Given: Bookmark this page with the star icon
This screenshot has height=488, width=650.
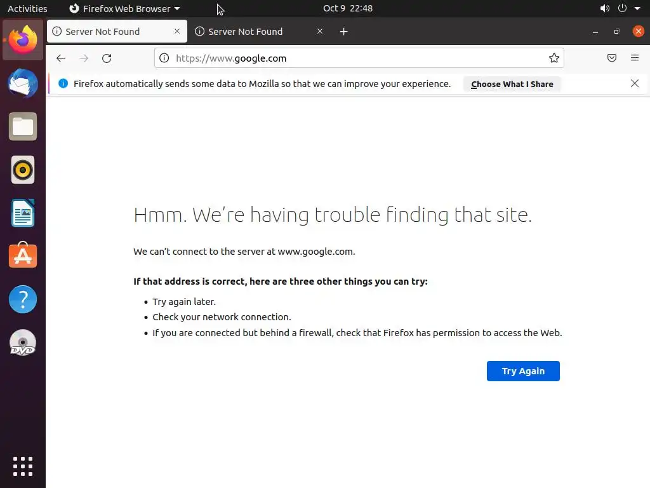Looking at the screenshot, I should (x=554, y=58).
